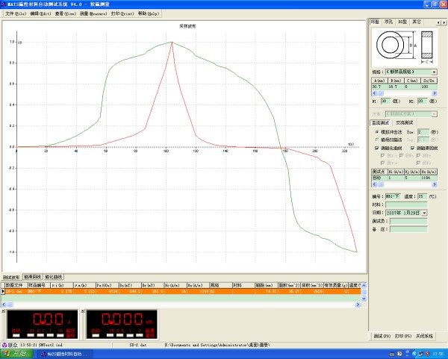Click the 关闭系统 button
This screenshot has width=448, height=359.
click(x=423, y=336)
